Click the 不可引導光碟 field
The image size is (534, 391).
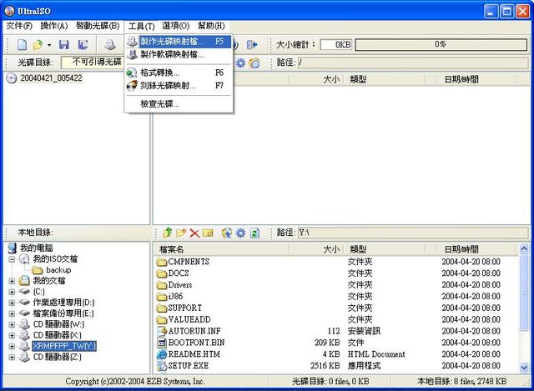pos(93,62)
